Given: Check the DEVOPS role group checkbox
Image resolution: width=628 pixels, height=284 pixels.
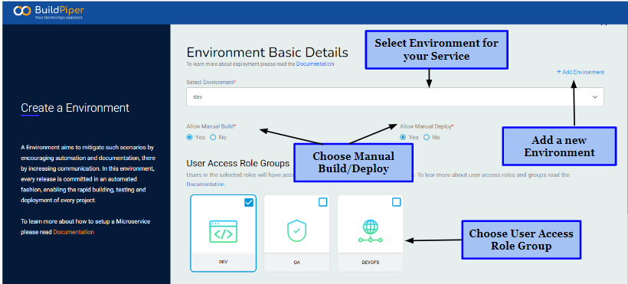Looking at the screenshot, I should [396, 203].
